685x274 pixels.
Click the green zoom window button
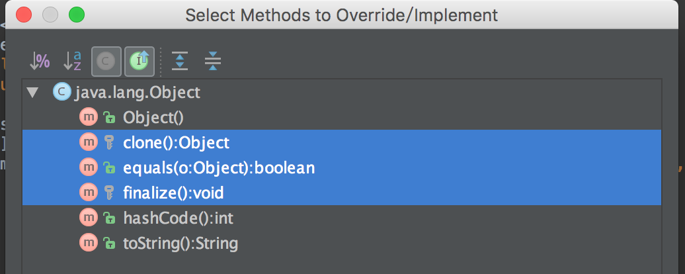click(x=77, y=15)
